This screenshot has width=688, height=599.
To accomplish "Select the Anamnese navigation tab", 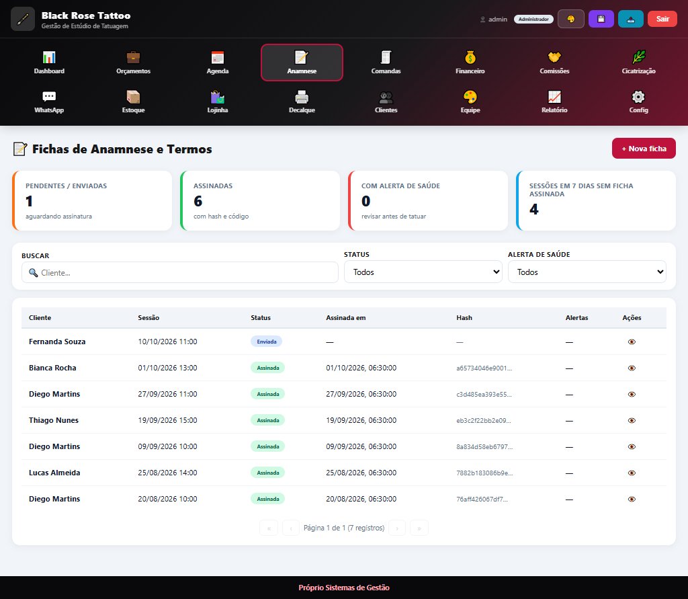I will [x=302, y=63].
